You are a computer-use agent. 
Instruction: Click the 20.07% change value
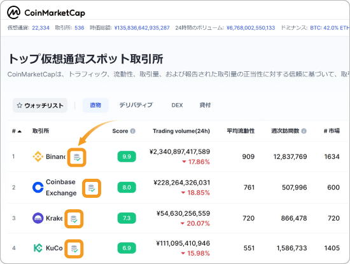198,223
